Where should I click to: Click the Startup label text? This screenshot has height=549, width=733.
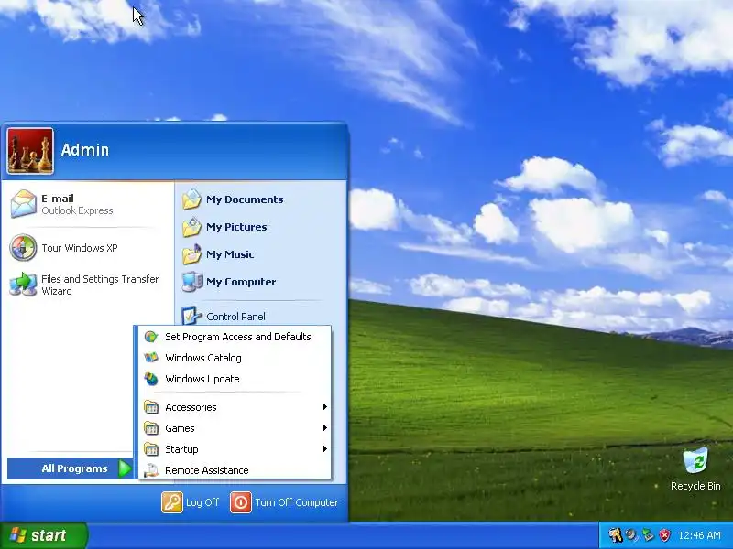(x=181, y=449)
